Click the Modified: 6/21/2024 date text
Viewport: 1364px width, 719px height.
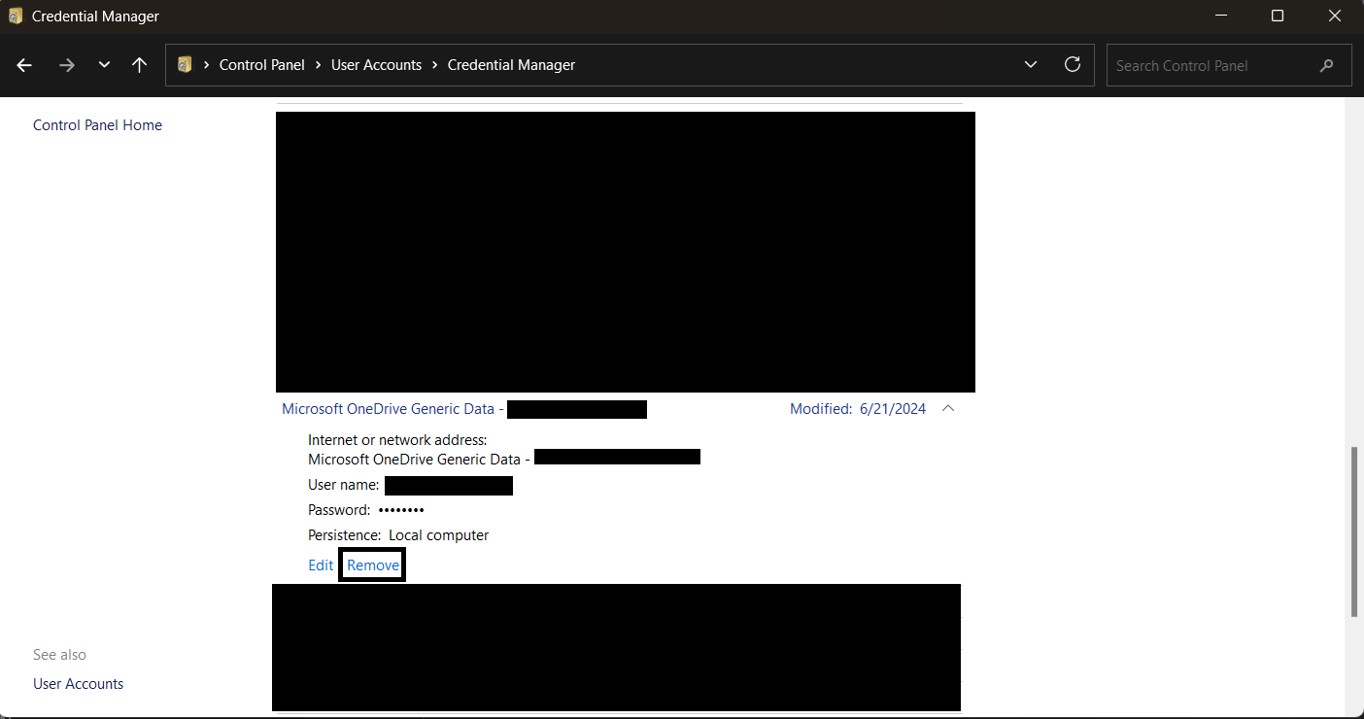click(858, 409)
